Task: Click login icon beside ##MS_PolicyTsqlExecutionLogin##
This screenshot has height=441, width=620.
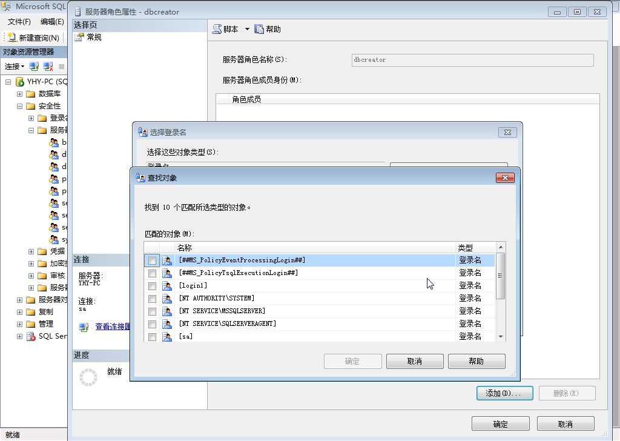Action: tap(167, 273)
